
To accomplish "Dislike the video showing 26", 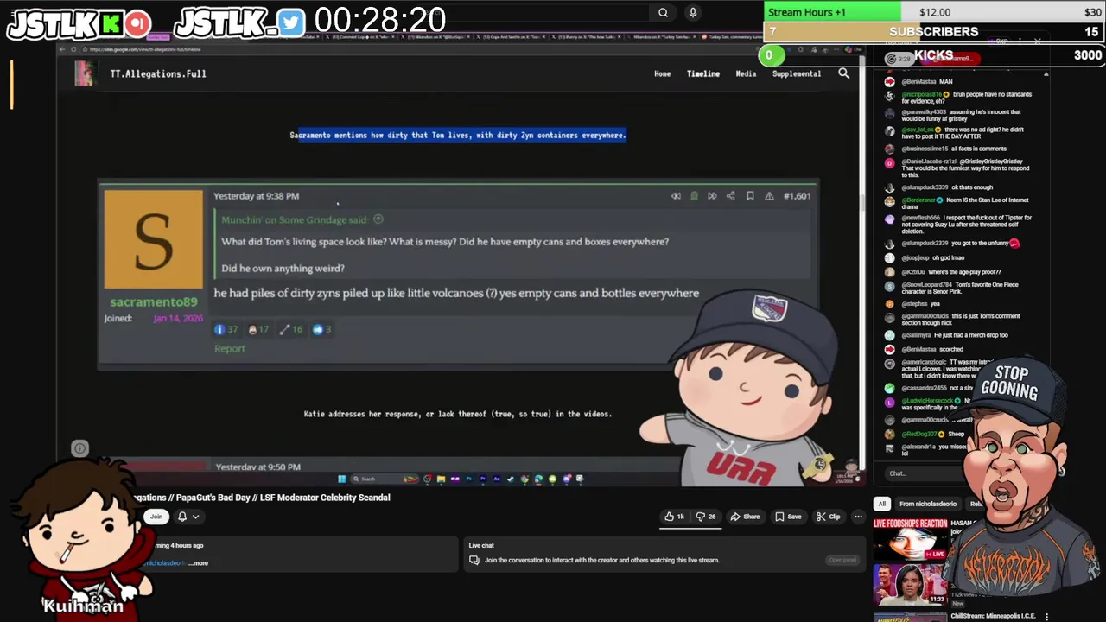I will click(x=707, y=517).
